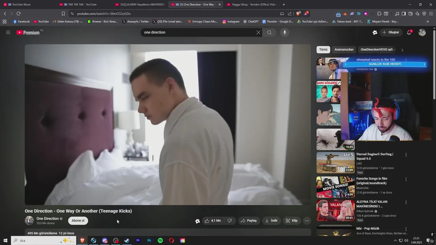Click the address bar URL
Image resolution: width=436 pixels, height=245 pixels.
pos(104,14)
